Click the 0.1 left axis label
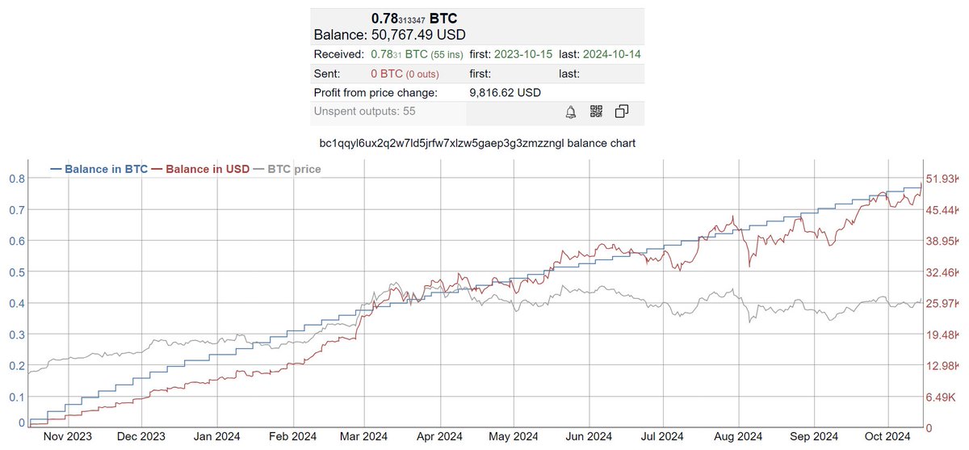Screen dimensions: 969x450 click(x=15, y=397)
